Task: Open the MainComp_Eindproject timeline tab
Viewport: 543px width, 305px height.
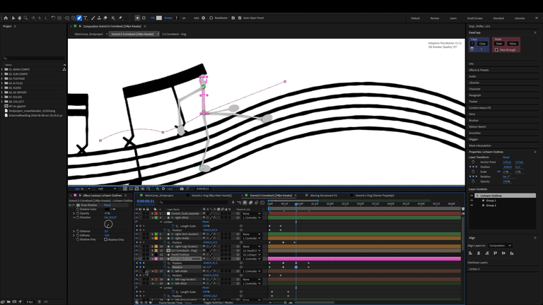Action: (x=159, y=196)
